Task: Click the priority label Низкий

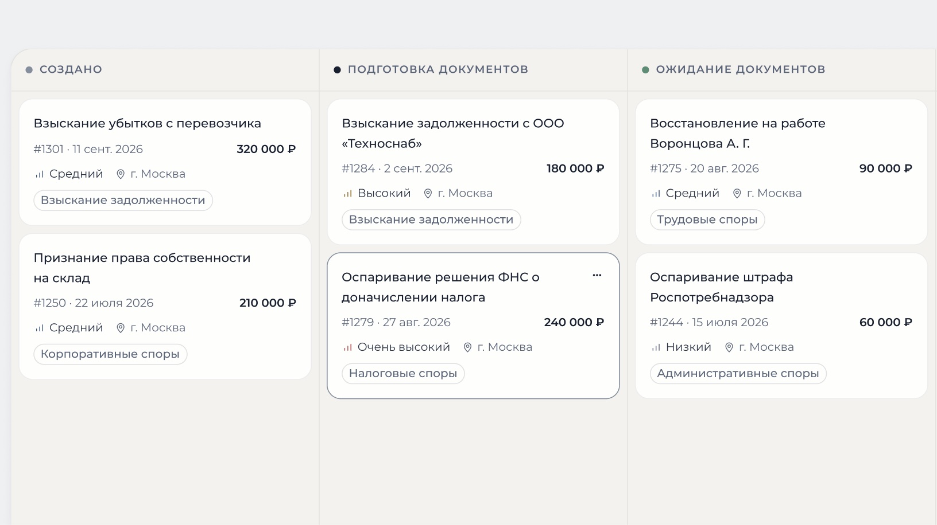Action: coord(688,347)
